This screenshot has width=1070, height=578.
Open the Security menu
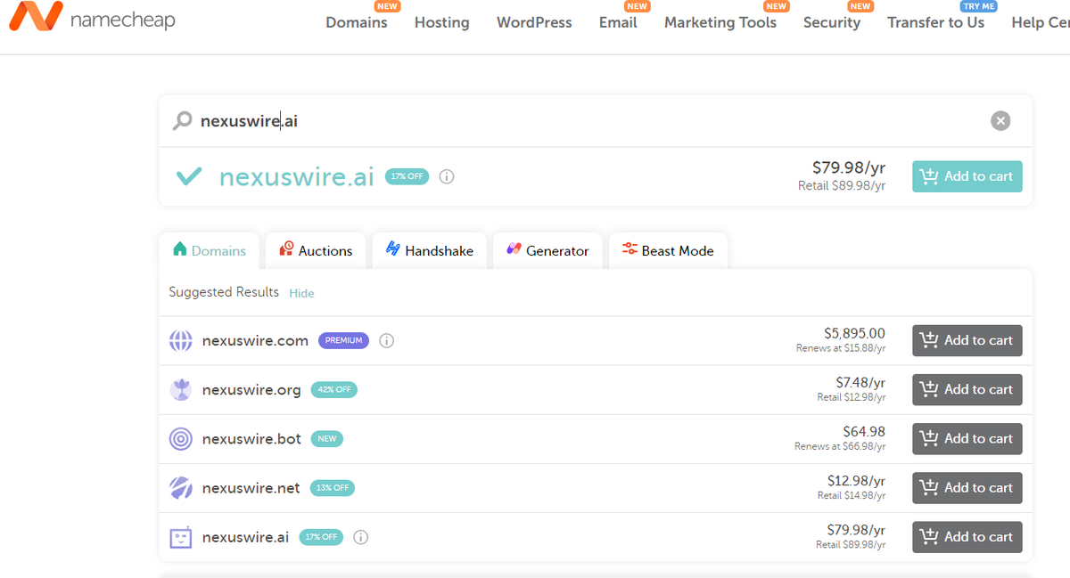point(832,22)
